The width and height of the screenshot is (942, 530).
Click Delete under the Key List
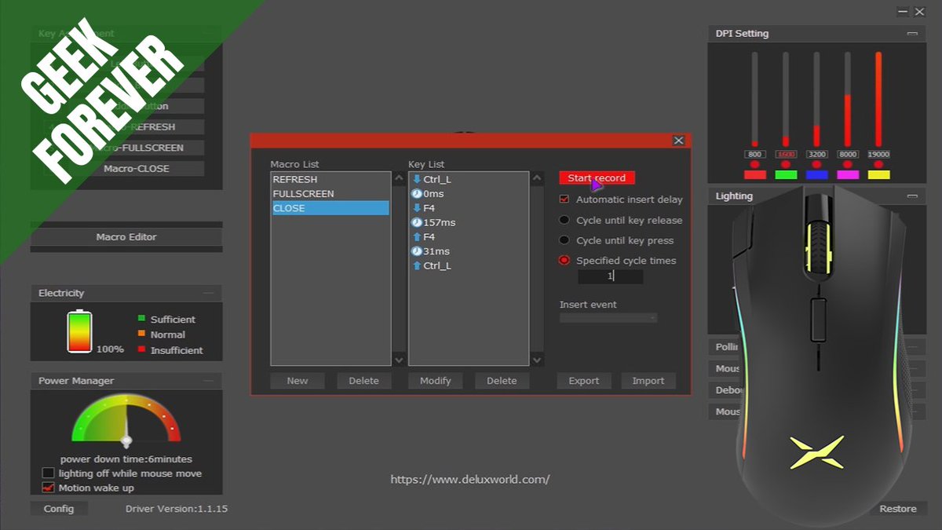point(502,381)
